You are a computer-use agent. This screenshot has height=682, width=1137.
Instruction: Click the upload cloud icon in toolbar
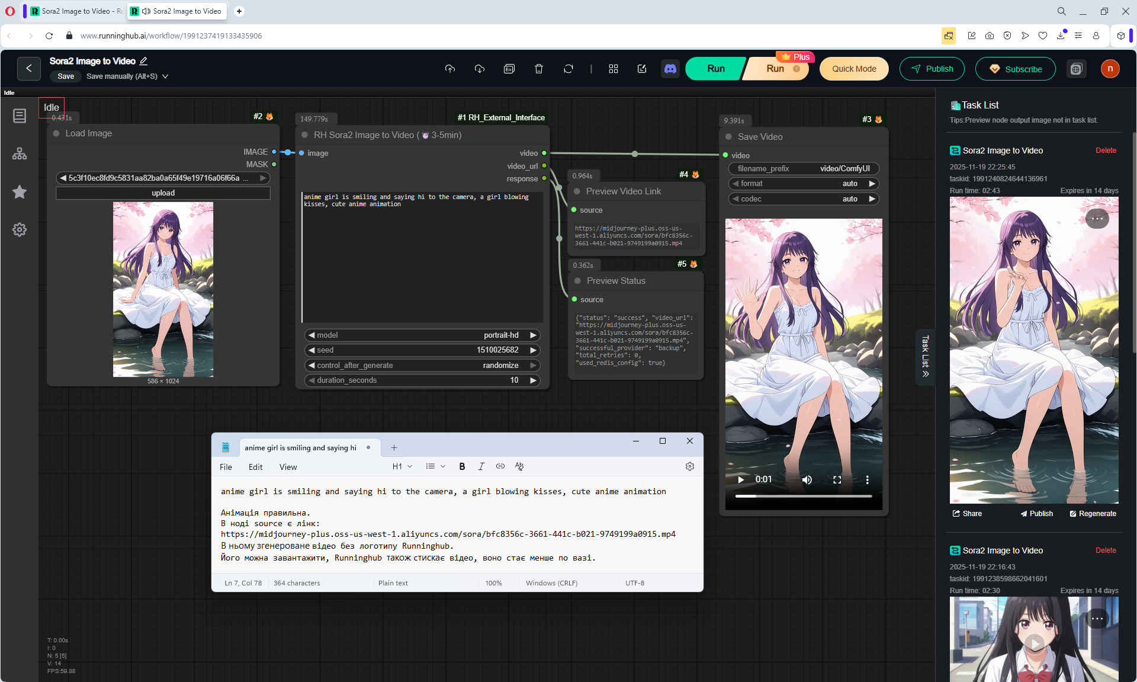[449, 69]
